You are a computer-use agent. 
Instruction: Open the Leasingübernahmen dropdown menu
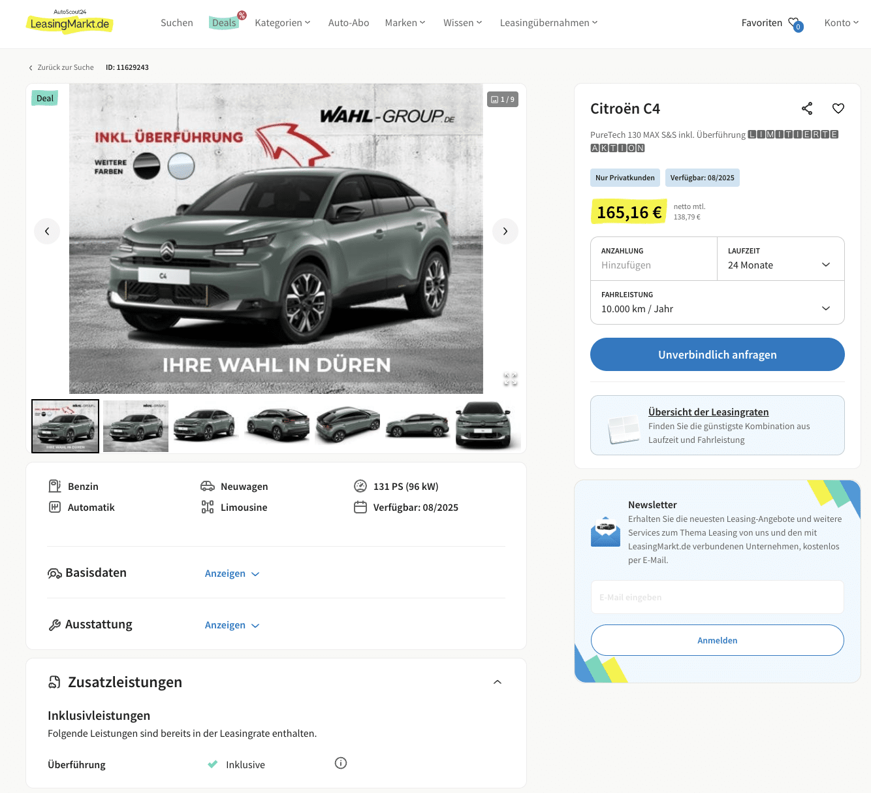549,23
